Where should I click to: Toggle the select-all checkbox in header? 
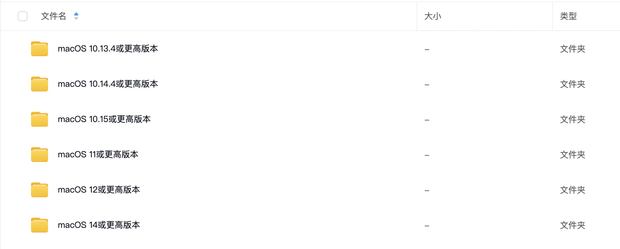click(x=23, y=16)
